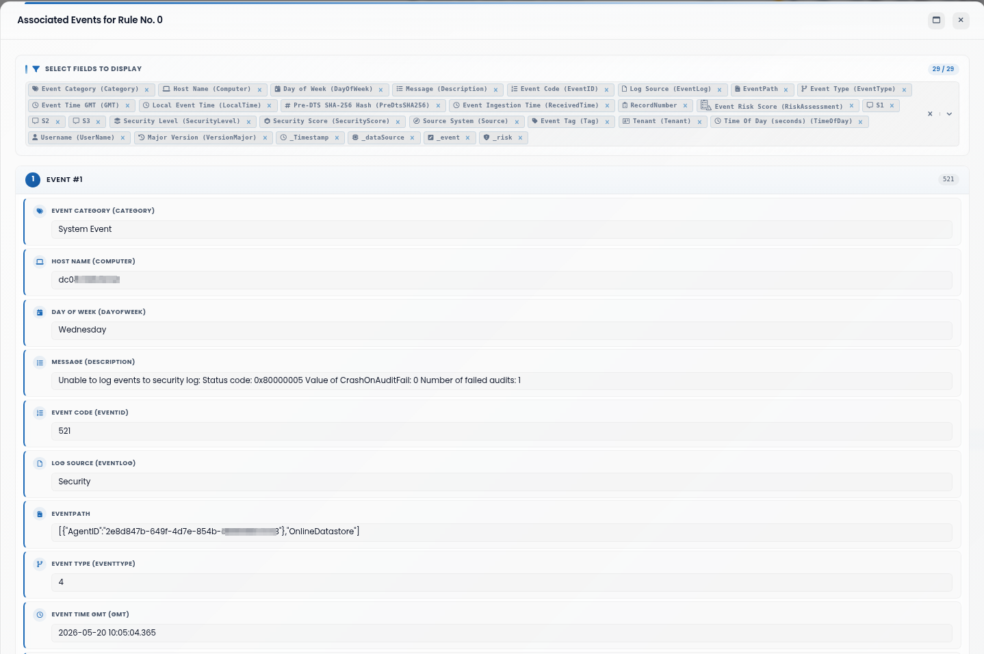Remove the Username (UserName) field chip
This screenshot has width=984, height=654.
(122, 138)
